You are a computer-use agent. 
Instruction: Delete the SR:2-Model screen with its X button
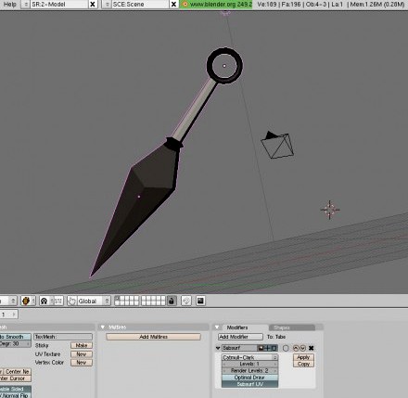pyautogui.click(x=93, y=5)
